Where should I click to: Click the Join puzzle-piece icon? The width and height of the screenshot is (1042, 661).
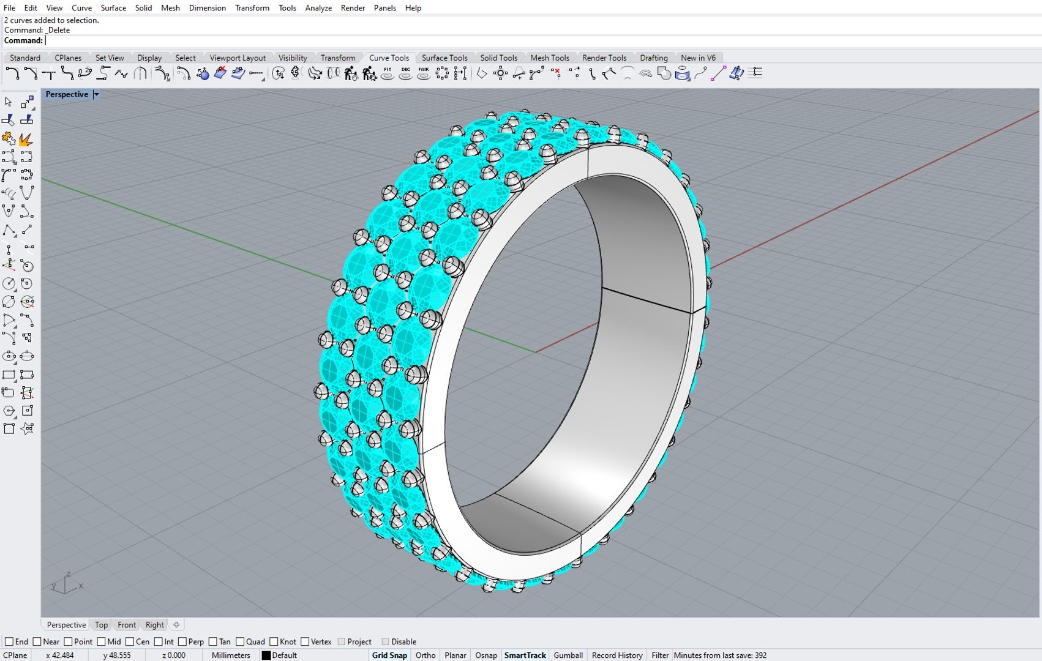pos(9,139)
